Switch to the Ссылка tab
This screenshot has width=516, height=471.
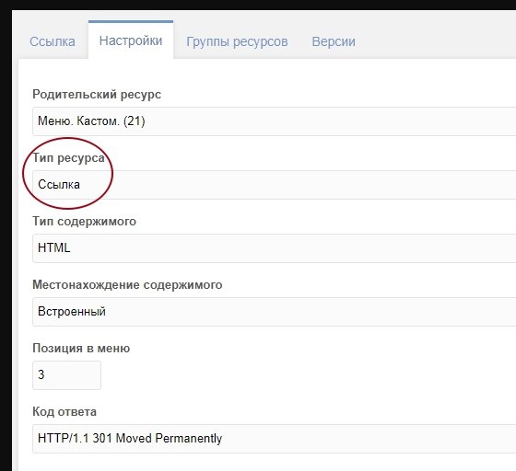coord(53,41)
